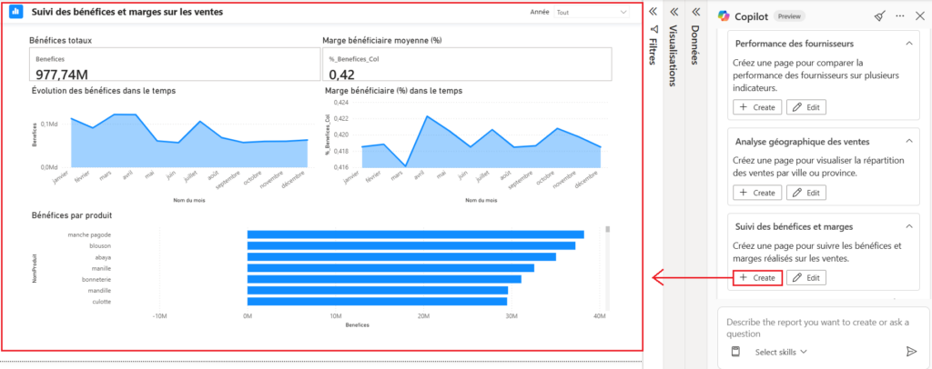932x369 pixels.
Task: Open Copilot more options ellipsis
Action: pyautogui.click(x=900, y=15)
